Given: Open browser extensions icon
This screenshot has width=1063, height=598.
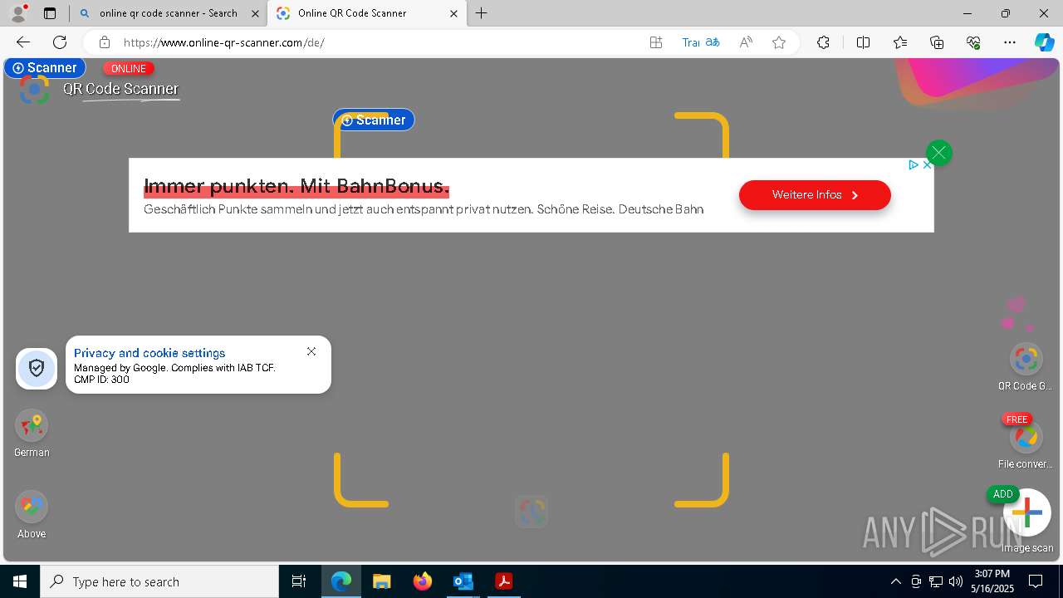Looking at the screenshot, I should tap(823, 42).
